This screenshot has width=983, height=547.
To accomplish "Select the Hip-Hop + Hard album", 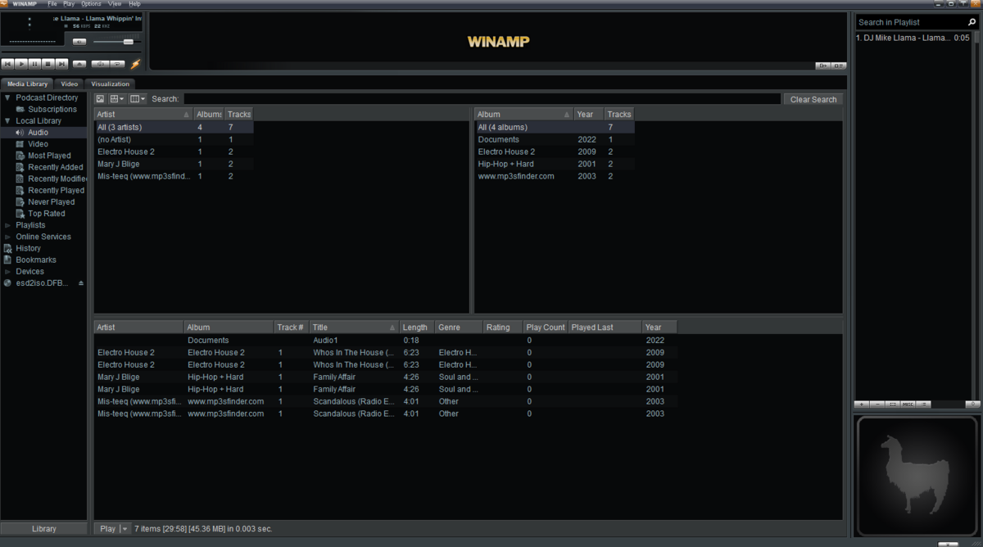I will [x=555, y=164].
